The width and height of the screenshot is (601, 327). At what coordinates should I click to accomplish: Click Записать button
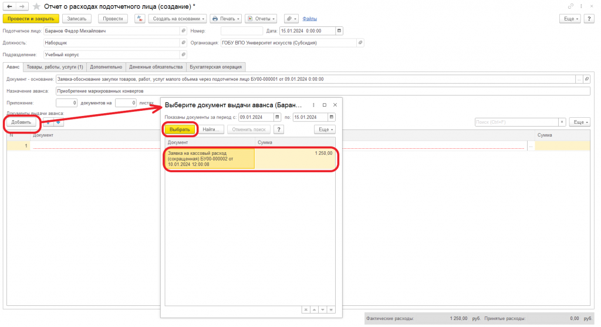pos(77,19)
